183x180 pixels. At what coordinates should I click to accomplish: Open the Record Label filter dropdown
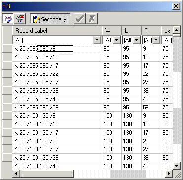(97, 40)
